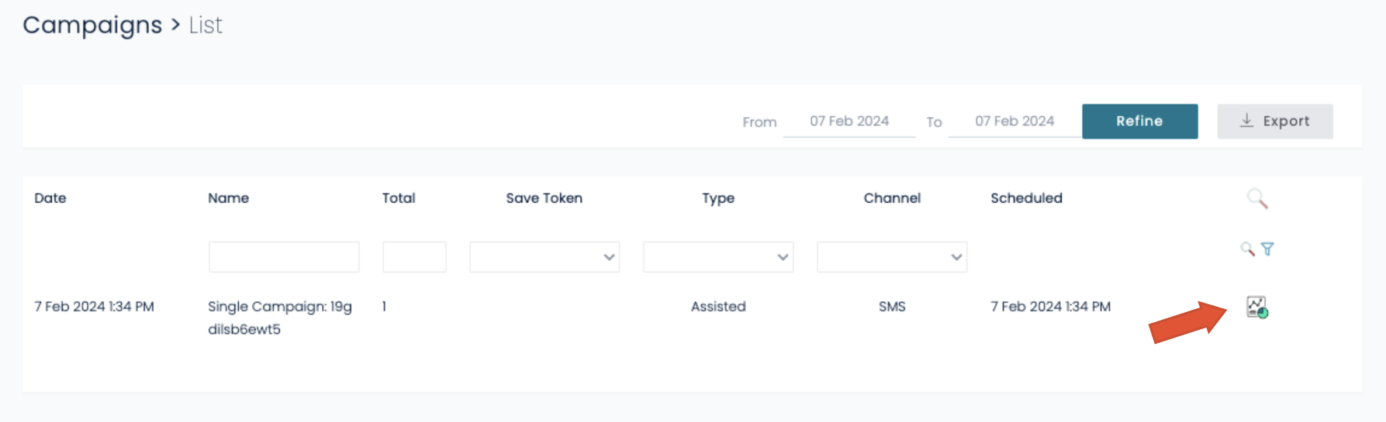This screenshot has height=422, width=1386.
Task: Expand the Save Token filter dropdown
Action: pyautogui.click(x=544, y=257)
